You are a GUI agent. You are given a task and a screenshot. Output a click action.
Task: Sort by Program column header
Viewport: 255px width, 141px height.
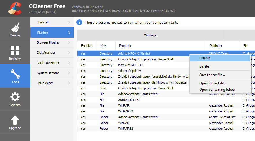[x=161, y=46]
